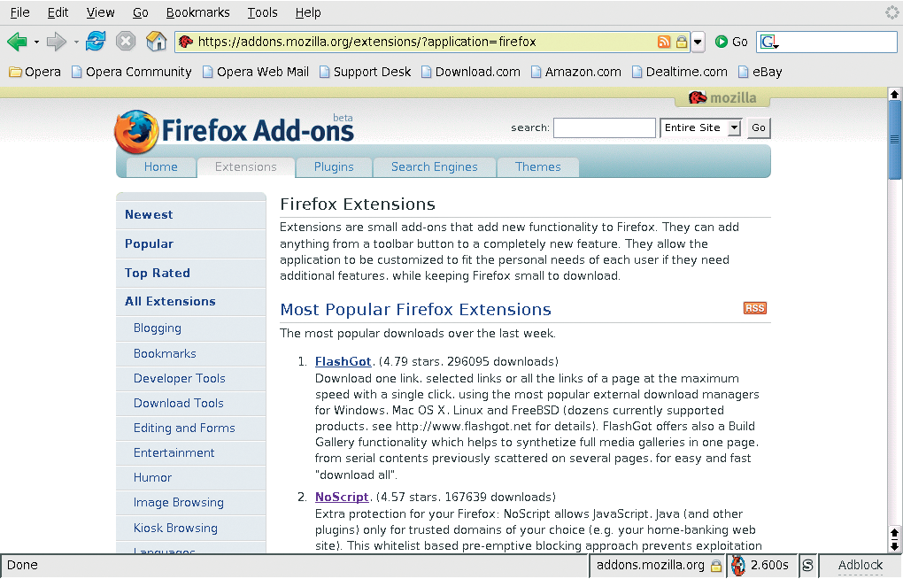Click the mozilla tab at top right

tap(722, 98)
